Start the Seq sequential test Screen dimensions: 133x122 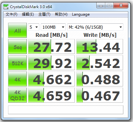[x=17, y=46]
